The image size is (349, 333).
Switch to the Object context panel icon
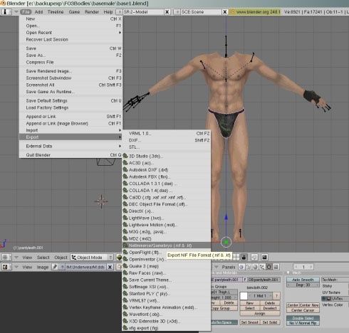click(262, 267)
